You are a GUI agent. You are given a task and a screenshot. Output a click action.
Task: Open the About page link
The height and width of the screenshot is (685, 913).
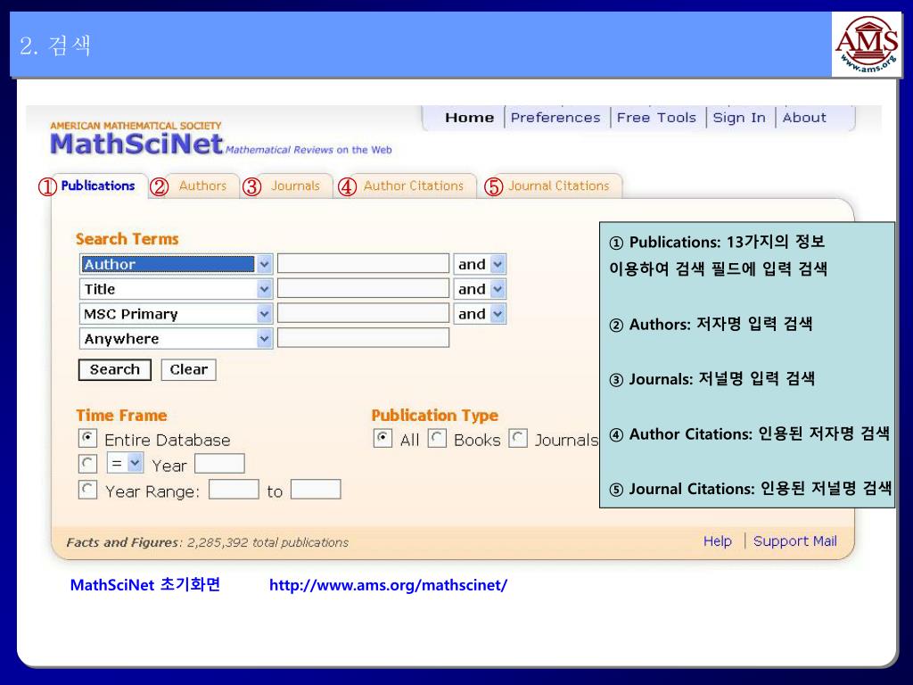[804, 118]
